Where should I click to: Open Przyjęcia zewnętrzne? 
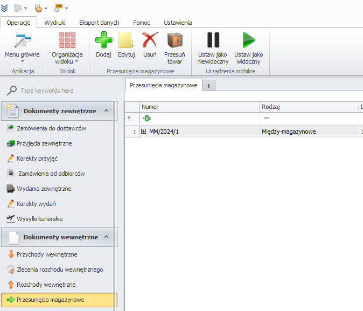tap(44, 143)
